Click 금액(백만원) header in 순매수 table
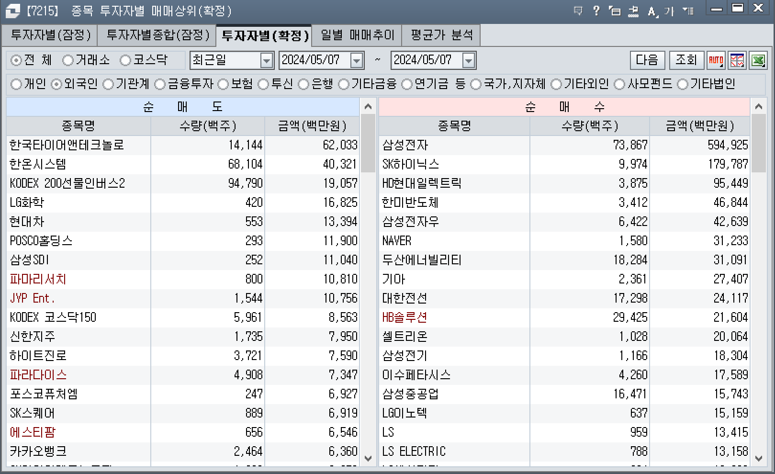The image size is (775, 474). click(x=699, y=126)
